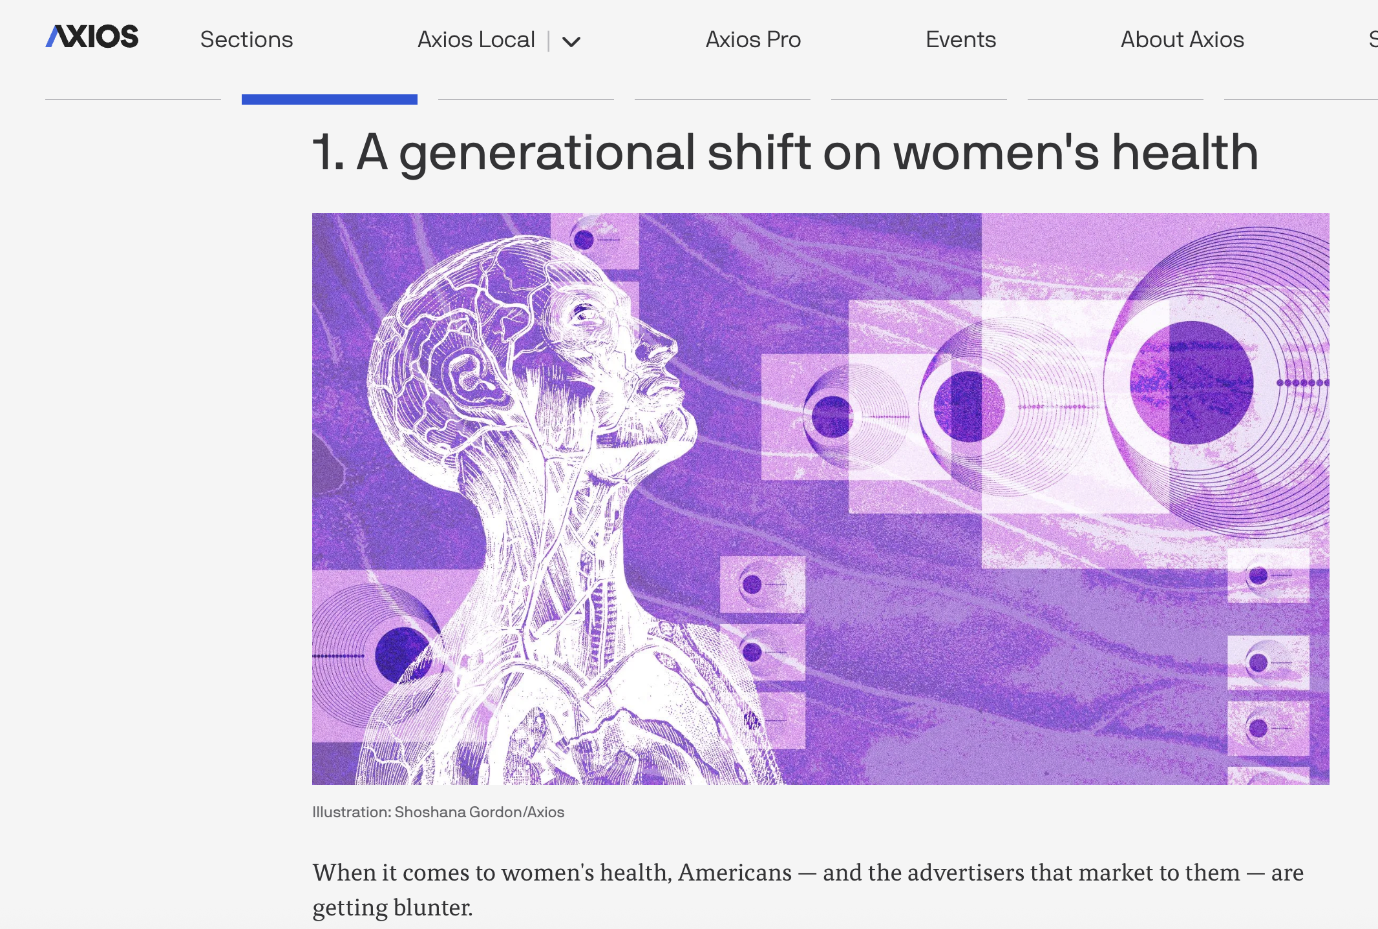The height and width of the screenshot is (929, 1378).
Task: Navigate to Axios Pro
Action: click(x=752, y=39)
